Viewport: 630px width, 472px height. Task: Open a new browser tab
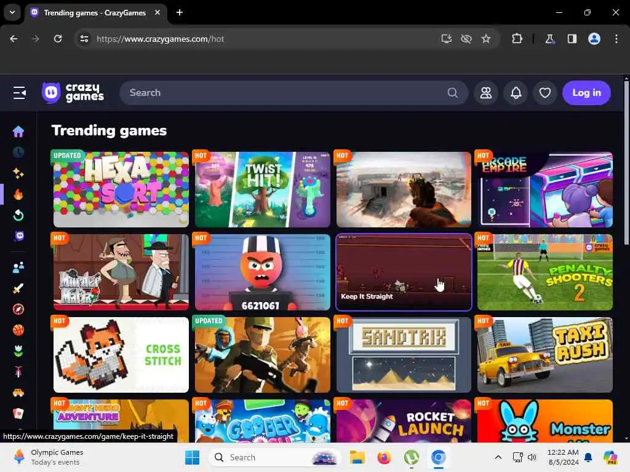pos(180,12)
